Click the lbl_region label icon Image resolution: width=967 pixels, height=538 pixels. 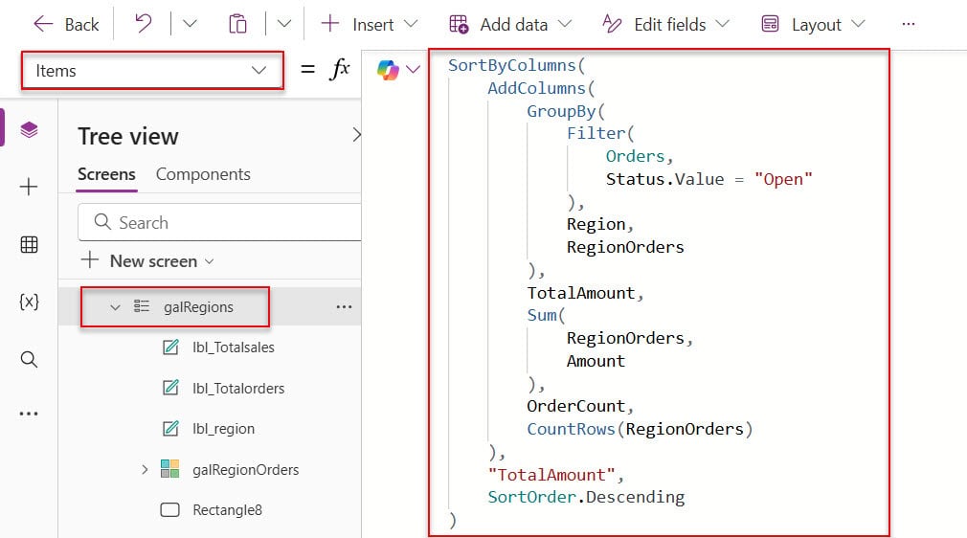point(170,428)
